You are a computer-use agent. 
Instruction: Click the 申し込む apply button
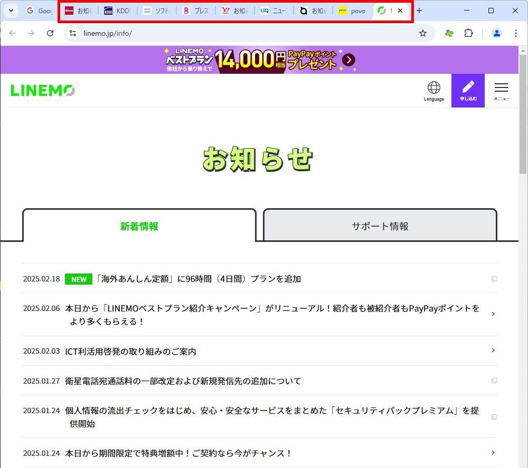click(x=468, y=91)
